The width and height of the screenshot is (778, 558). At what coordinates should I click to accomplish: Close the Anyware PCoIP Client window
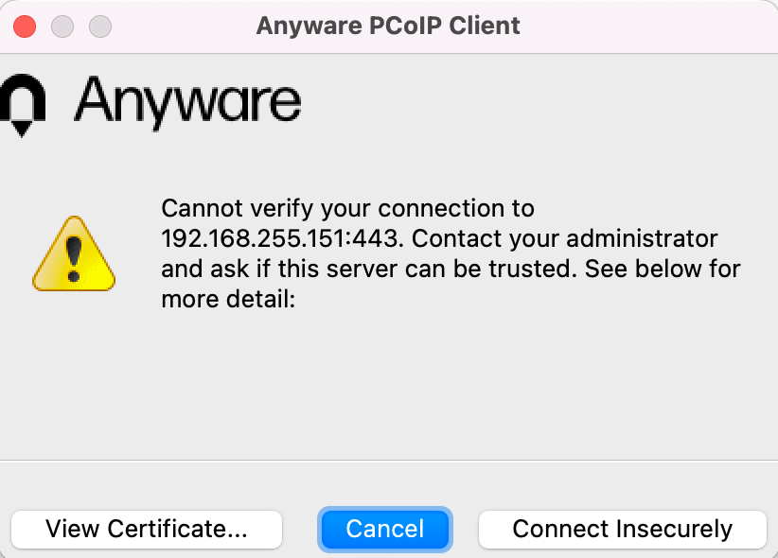pyautogui.click(x=25, y=26)
